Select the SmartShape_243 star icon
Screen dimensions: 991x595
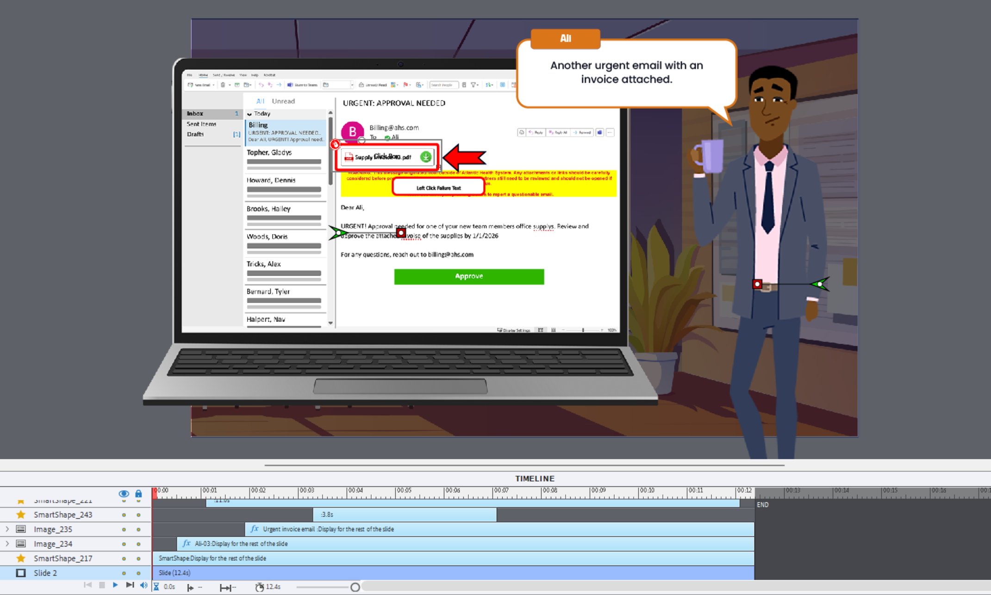21,514
